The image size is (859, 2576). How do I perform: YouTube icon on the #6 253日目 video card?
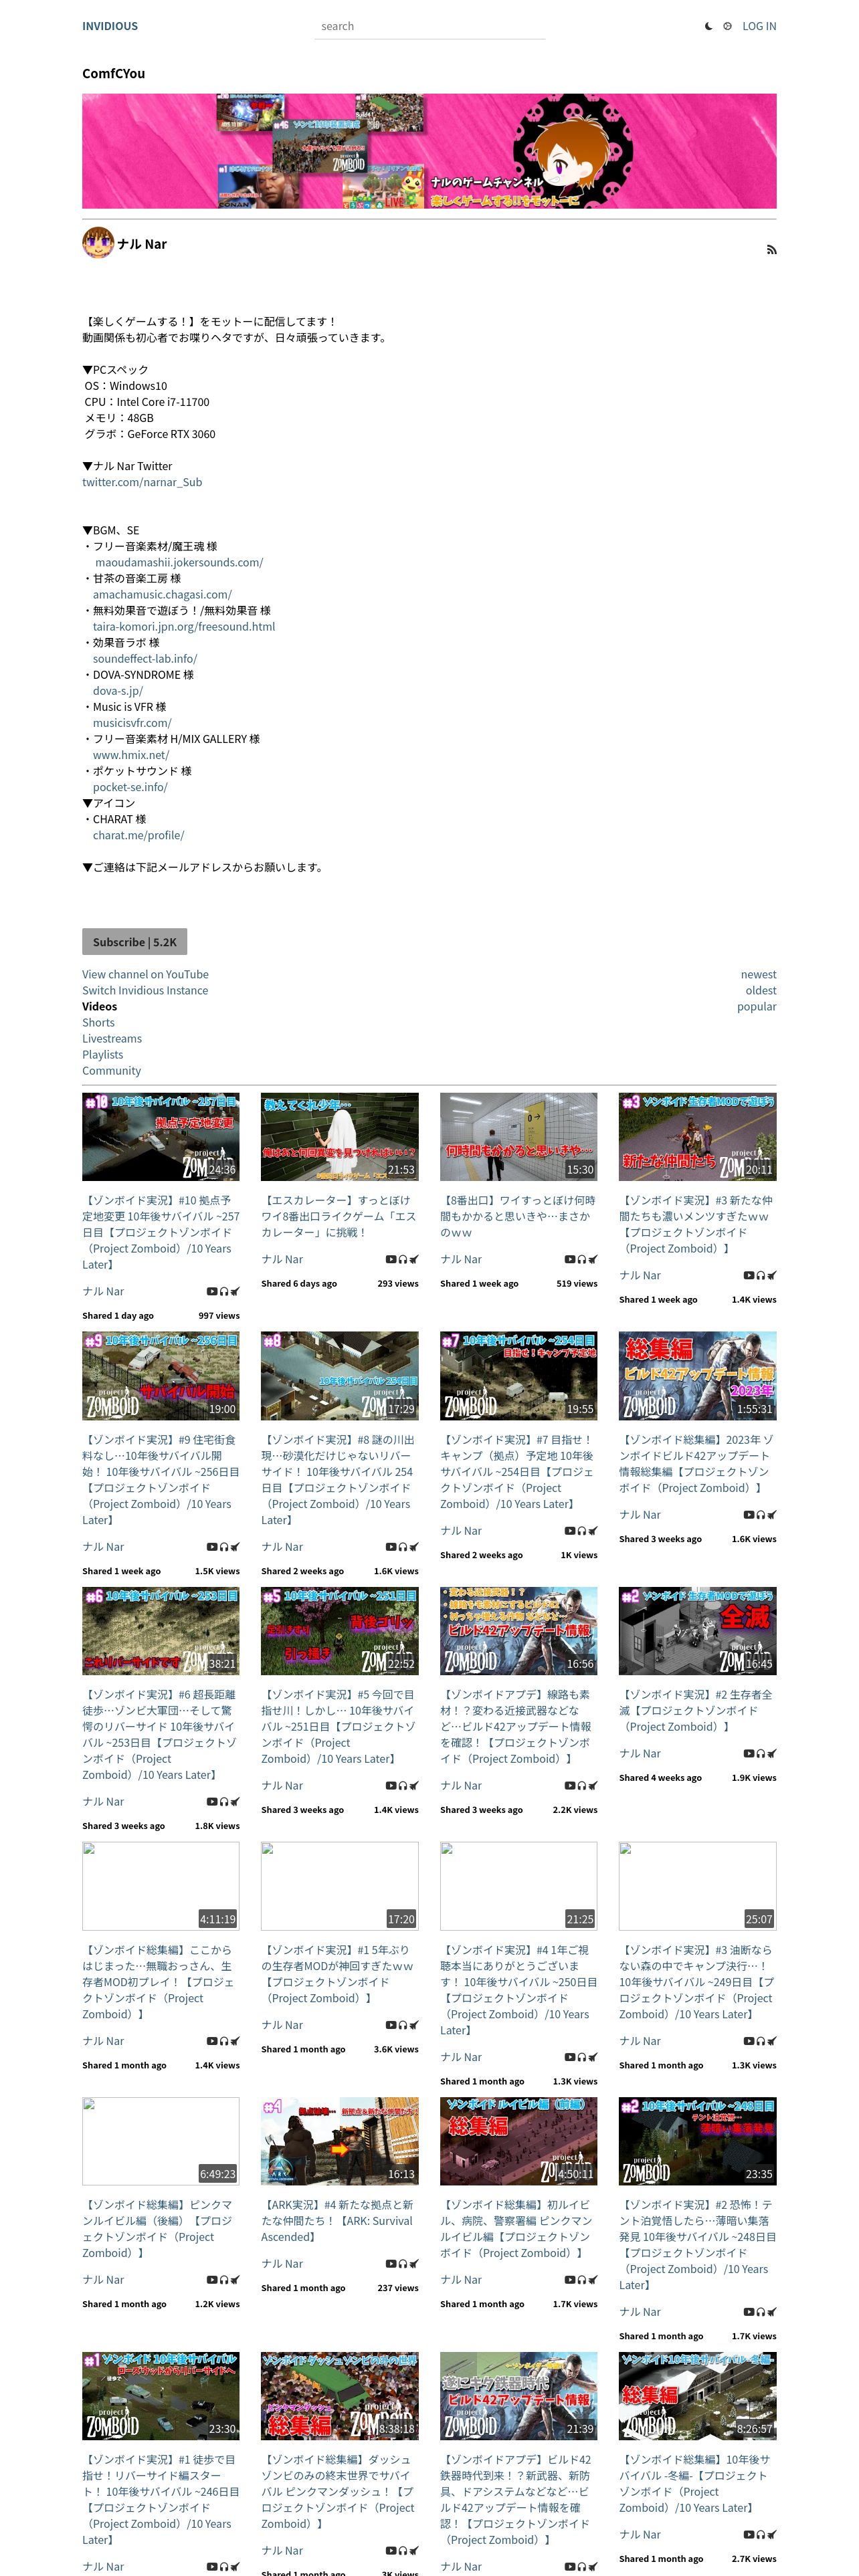(x=212, y=1801)
